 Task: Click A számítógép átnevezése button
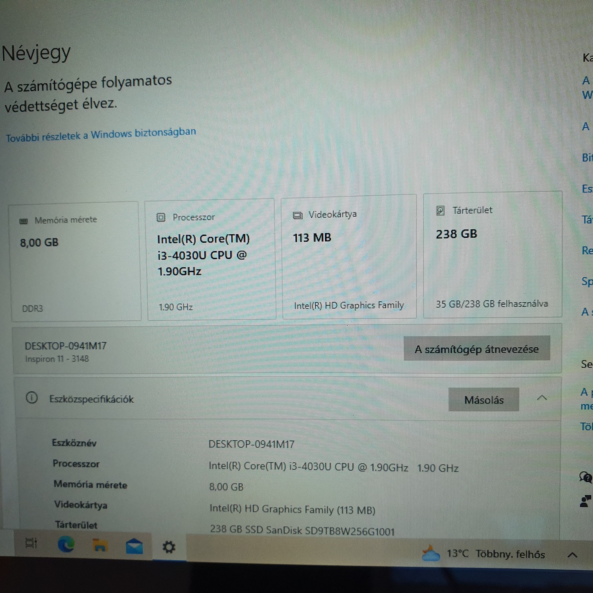pyautogui.click(x=477, y=349)
